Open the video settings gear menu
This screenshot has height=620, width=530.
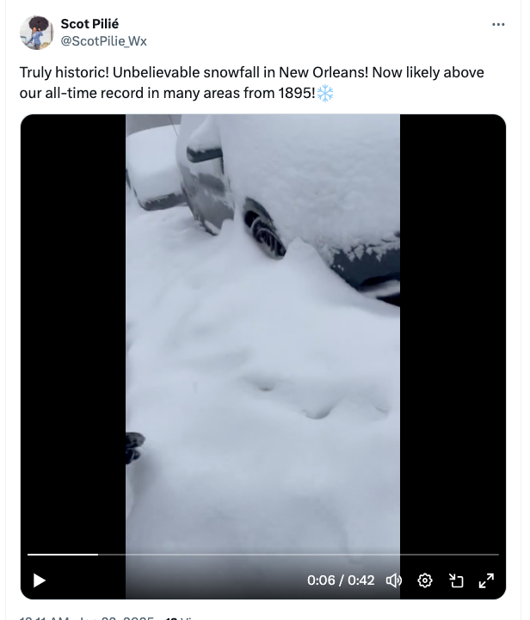425,580
